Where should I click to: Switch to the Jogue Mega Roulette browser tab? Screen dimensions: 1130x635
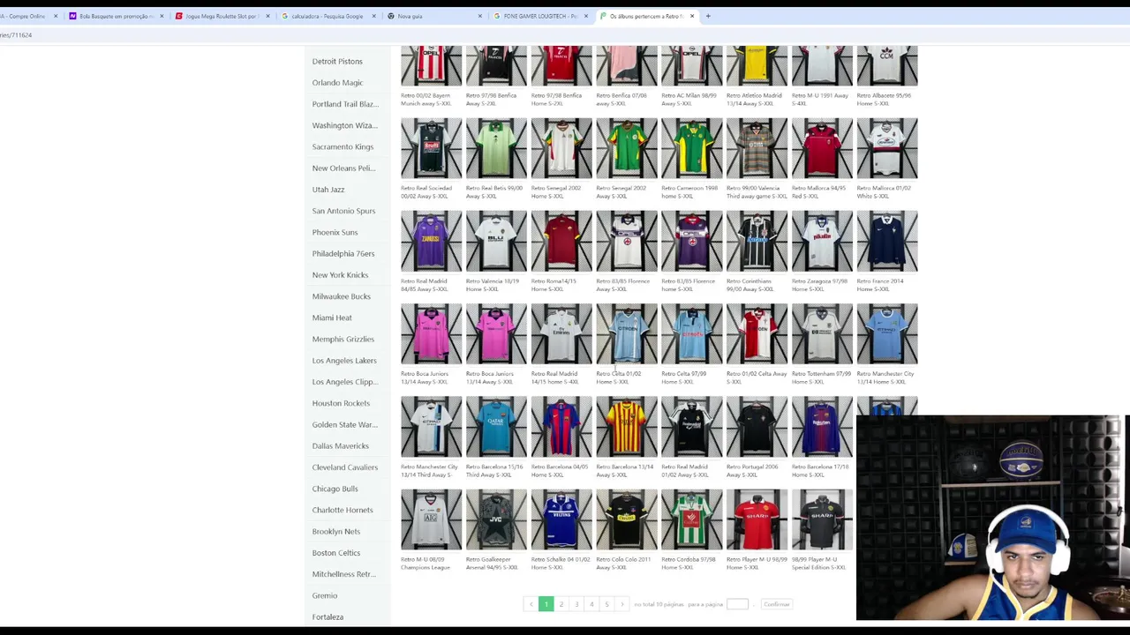pos(222,16)
